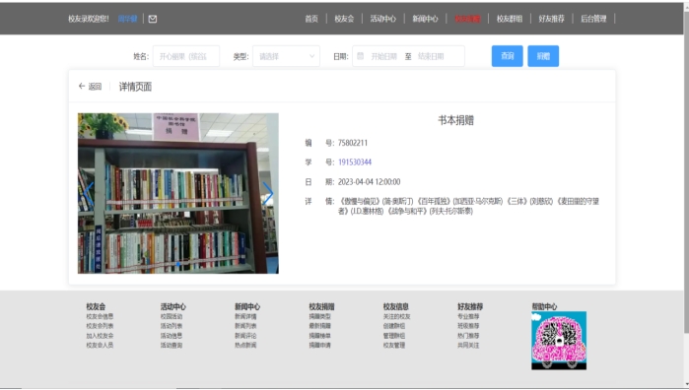Open 校友会 in top navigation

coord(344,19)
